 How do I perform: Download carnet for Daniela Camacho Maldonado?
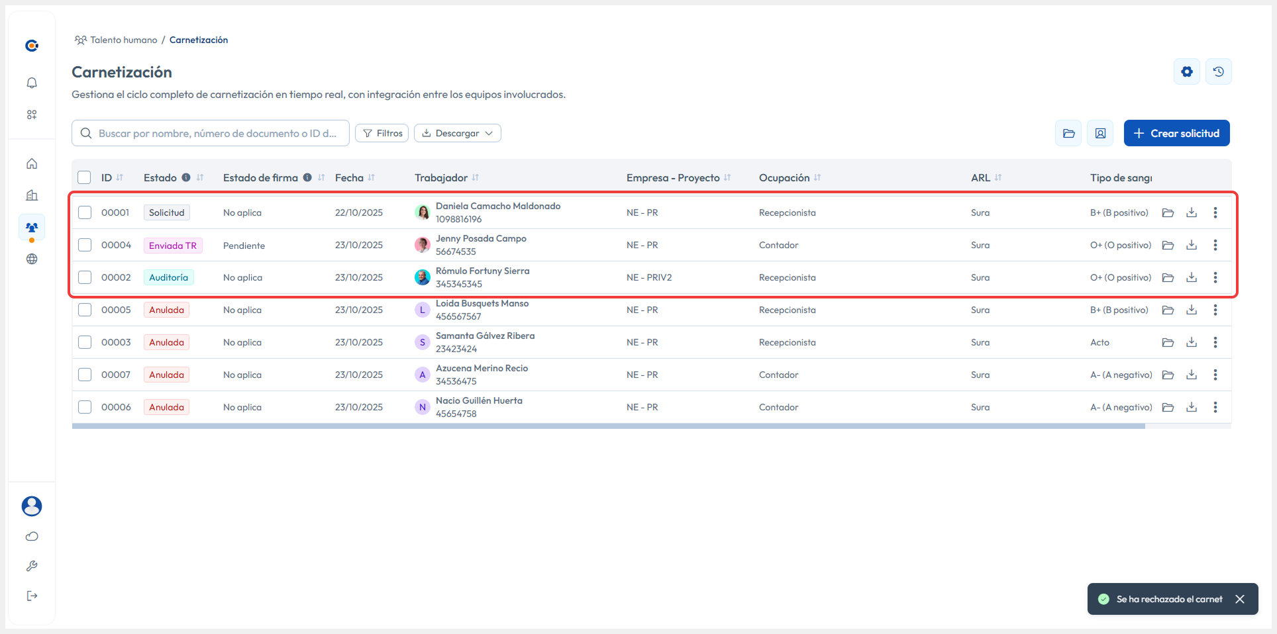coord(1191,212)
